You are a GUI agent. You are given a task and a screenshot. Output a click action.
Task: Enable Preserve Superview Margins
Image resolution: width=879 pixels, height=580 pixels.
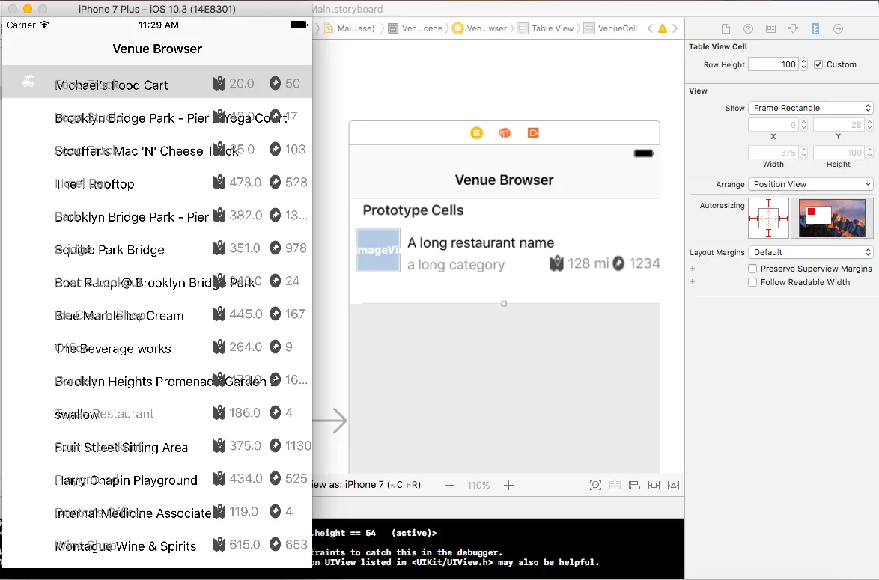[x=752, y=269]
